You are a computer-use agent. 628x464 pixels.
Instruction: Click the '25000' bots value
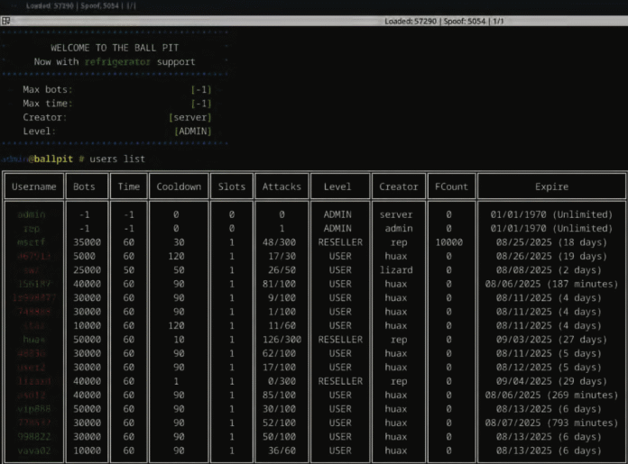coord(87,270)
